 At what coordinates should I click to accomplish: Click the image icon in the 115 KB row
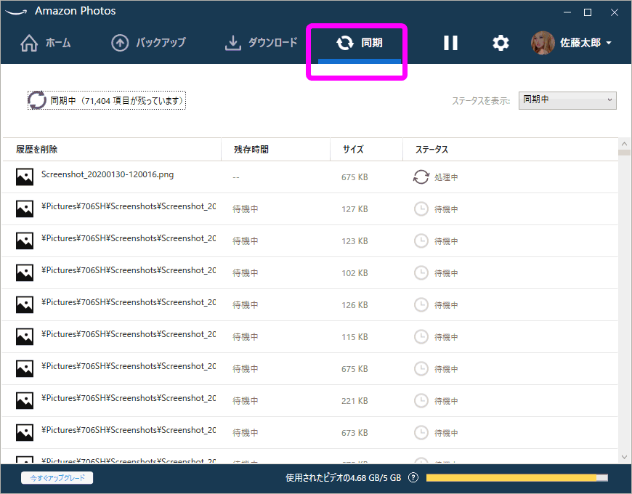[x=25, y=336]
